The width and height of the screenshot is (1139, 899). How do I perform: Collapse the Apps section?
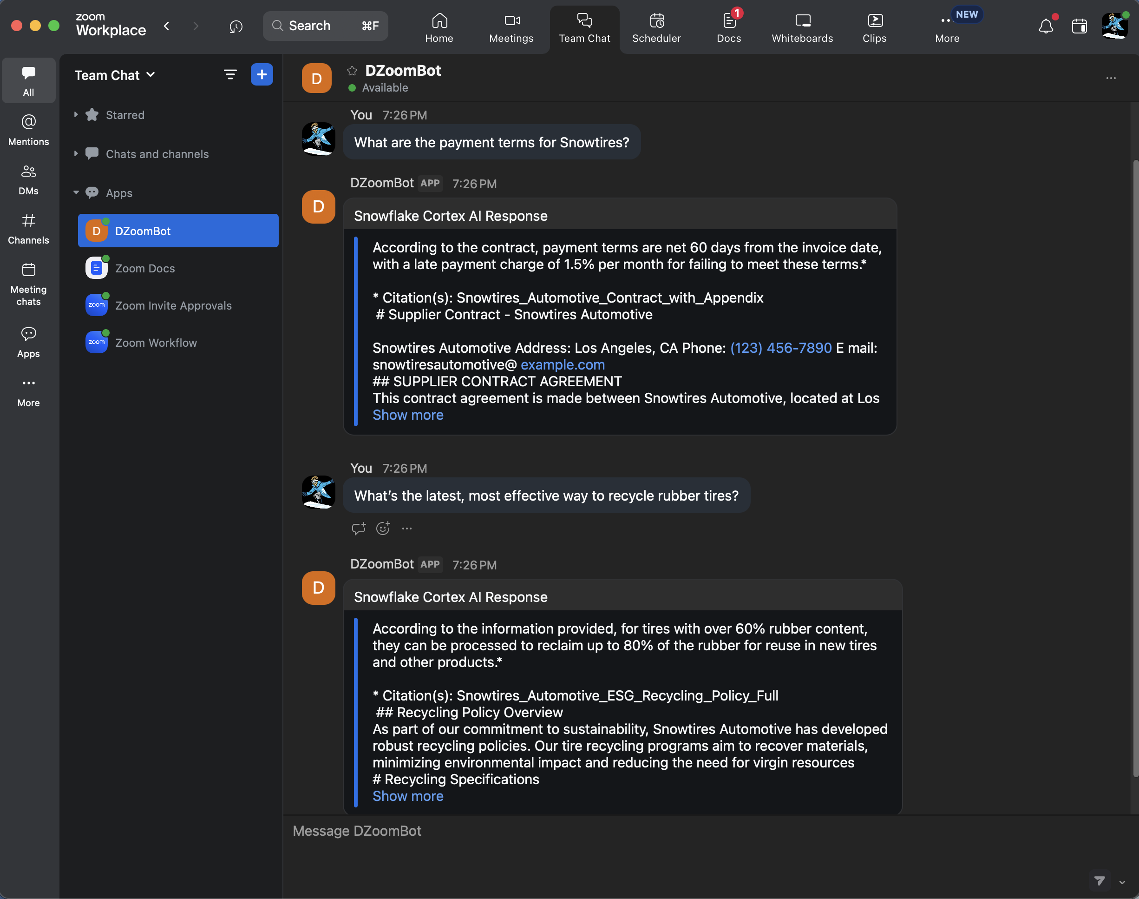(76, 192)
